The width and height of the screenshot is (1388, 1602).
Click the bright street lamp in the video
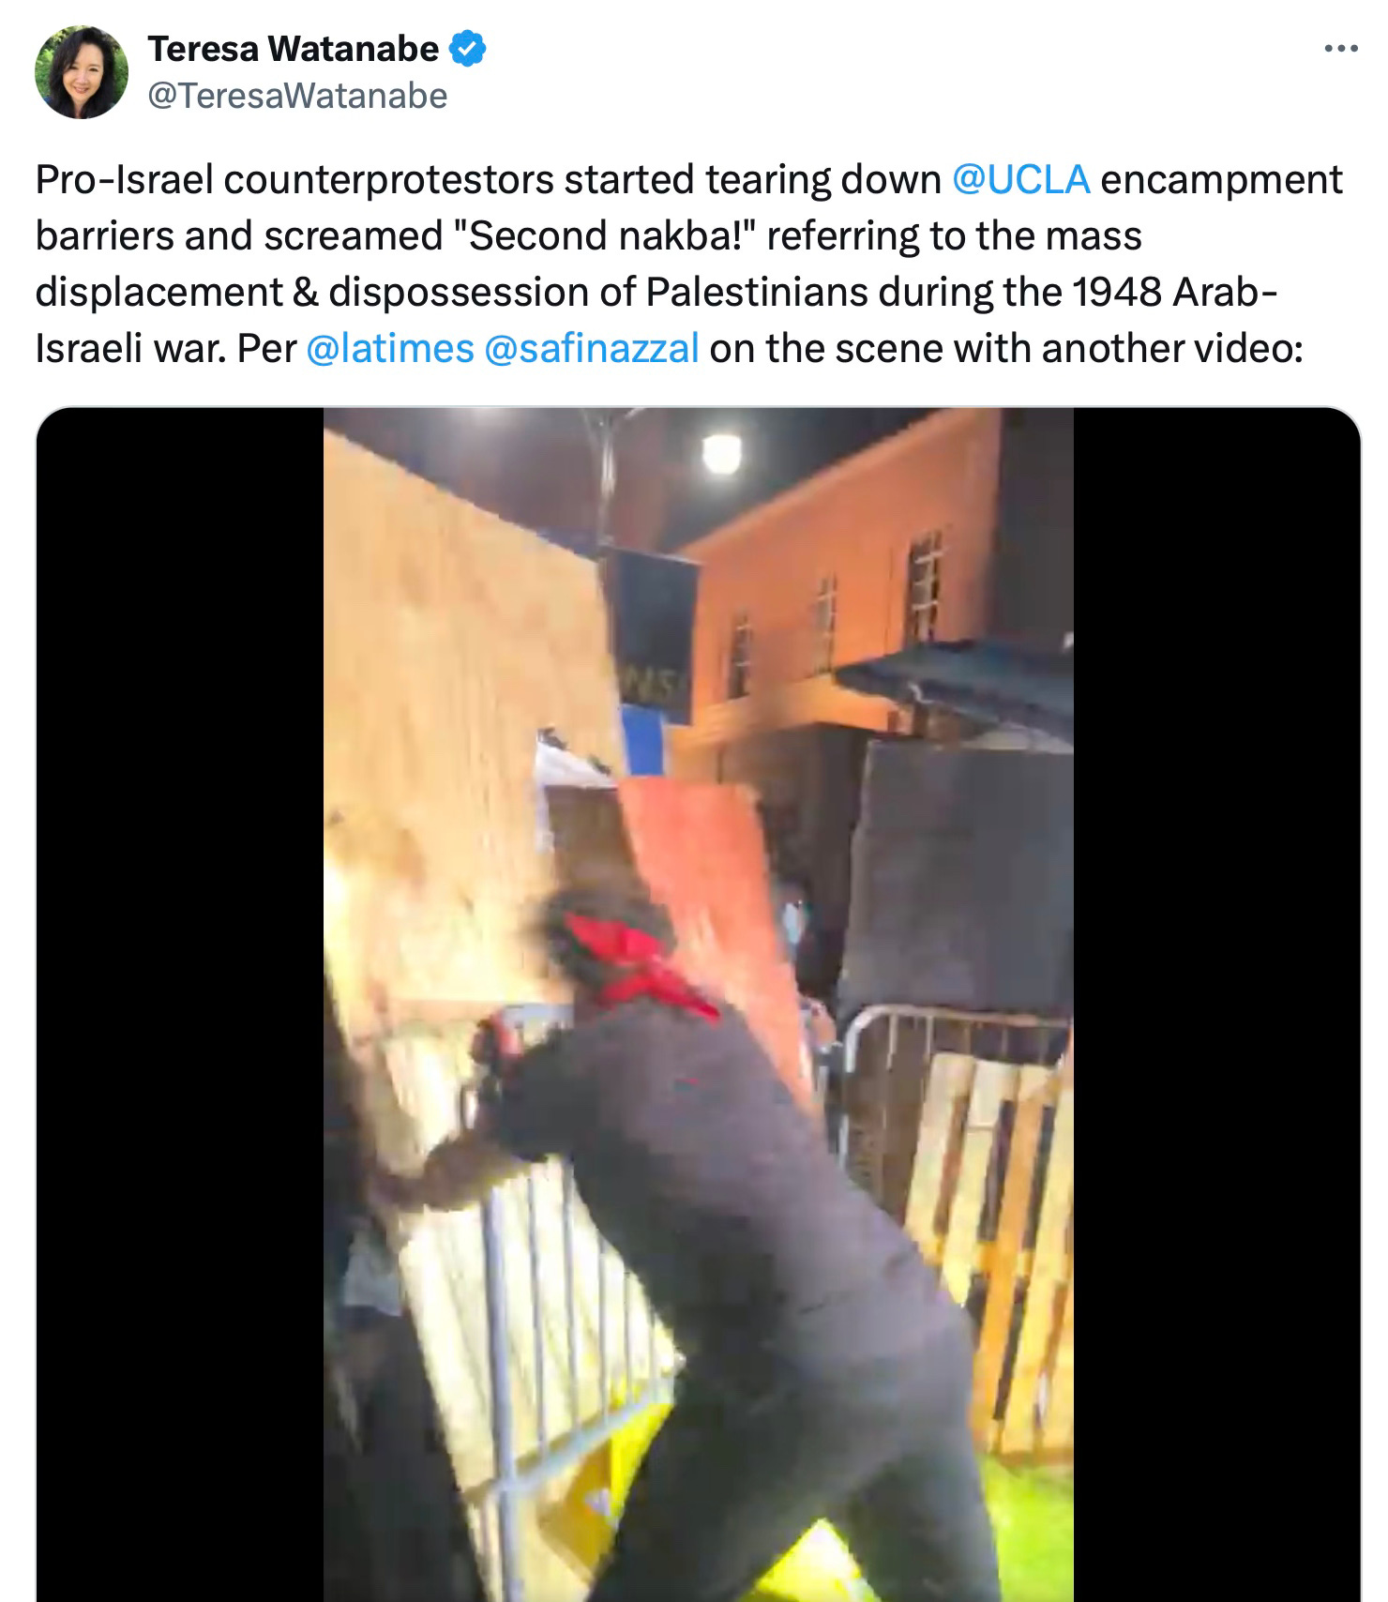[x=720, y=454]
